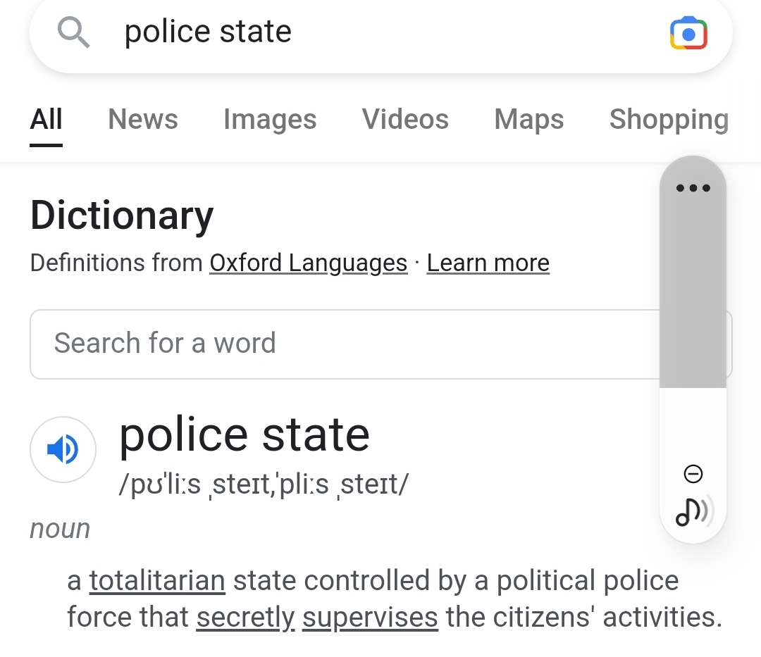Open Google Lens camera search
Screen dimensions: 761x657
(x=688, y=33)
